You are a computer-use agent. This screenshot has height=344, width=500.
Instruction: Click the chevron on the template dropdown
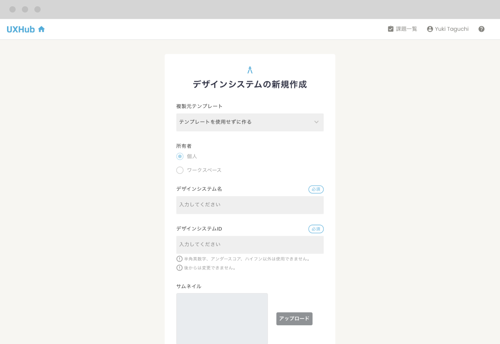tap(316, 122)
